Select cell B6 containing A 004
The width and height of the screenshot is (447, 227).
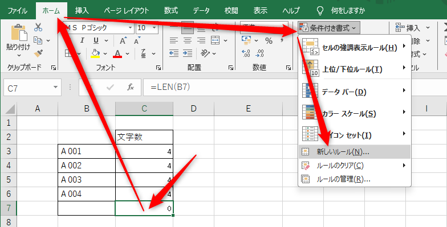click(x=87, y=194)
